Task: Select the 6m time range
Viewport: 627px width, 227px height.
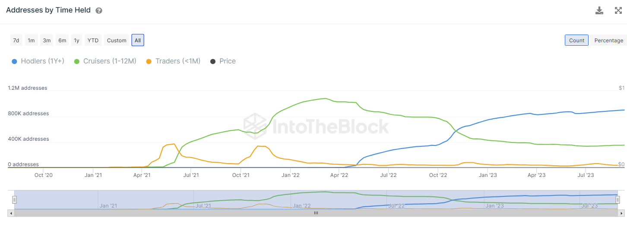Action: coord(62,40)
